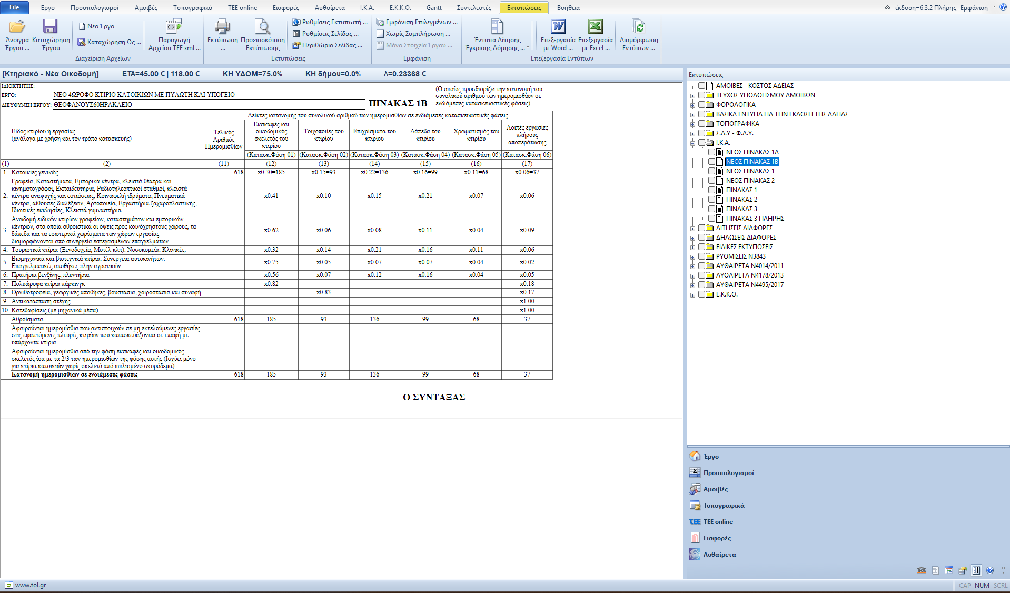
Task: Open Print Preview magnifier icon
Action: 262,27
